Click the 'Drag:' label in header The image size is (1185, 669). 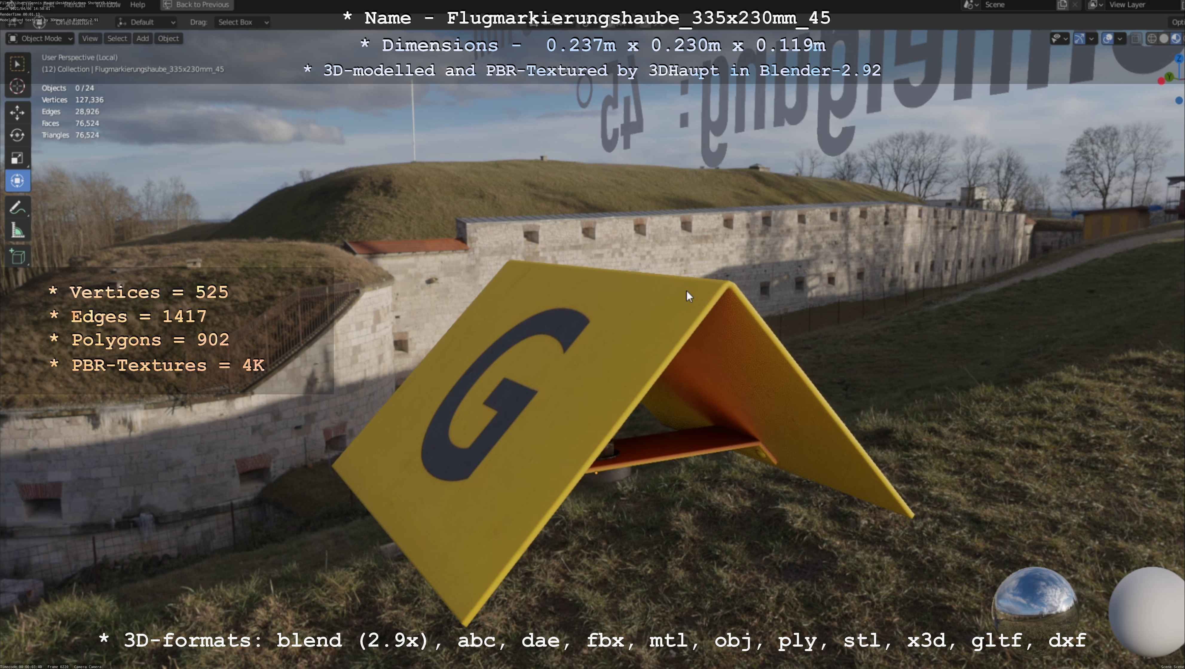point(199,22)
